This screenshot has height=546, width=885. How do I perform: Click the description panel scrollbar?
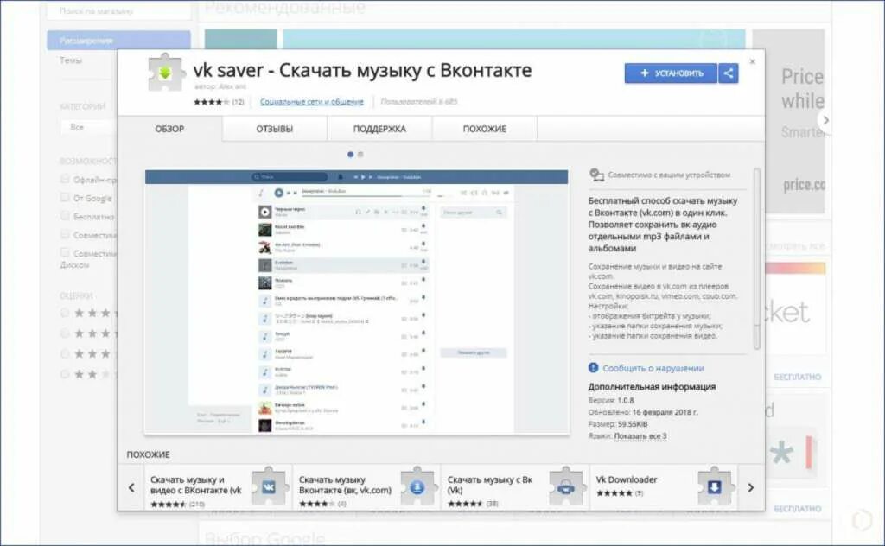[756, 258]
